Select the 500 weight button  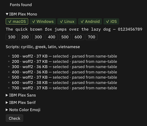(x=65, y=37)
